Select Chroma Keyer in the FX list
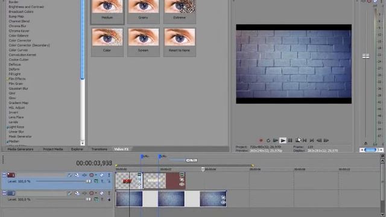 [x=19, y=31]
